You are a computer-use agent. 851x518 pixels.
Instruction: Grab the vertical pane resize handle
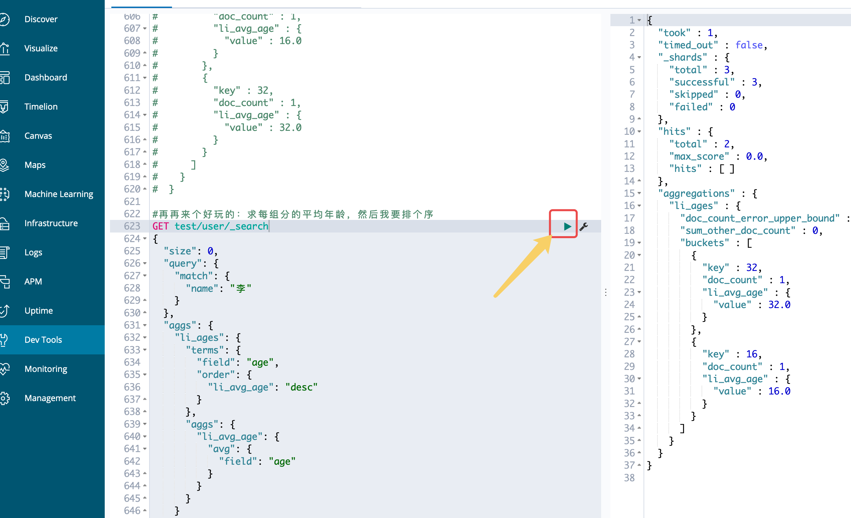click(606, 293)
